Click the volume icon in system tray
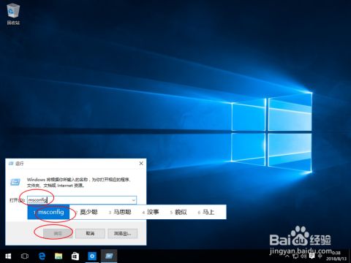Viewport: 351px width, 263px height. (x=303, y=256)
